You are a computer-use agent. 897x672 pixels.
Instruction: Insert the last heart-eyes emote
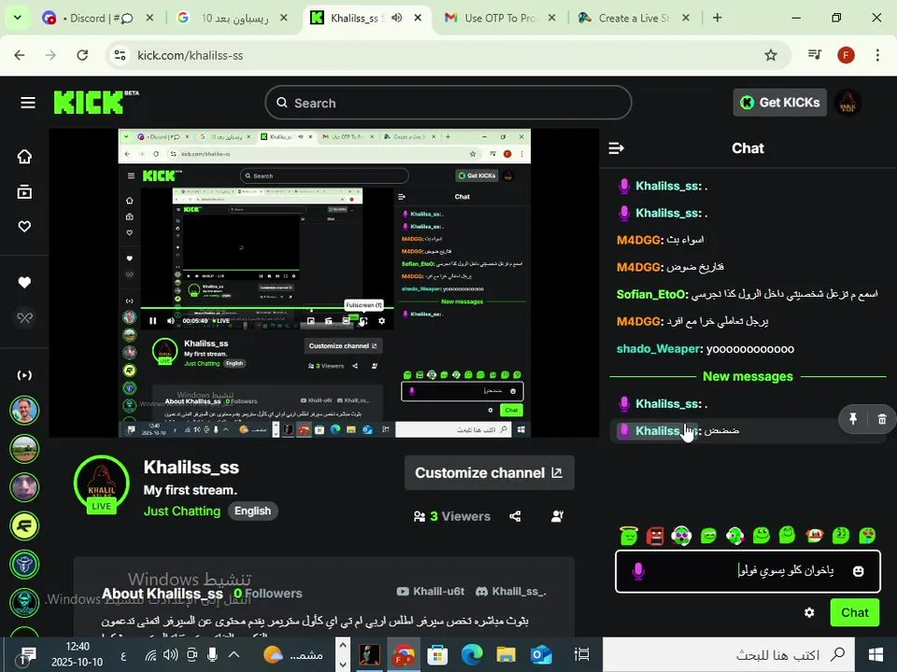tap(867, 536)
